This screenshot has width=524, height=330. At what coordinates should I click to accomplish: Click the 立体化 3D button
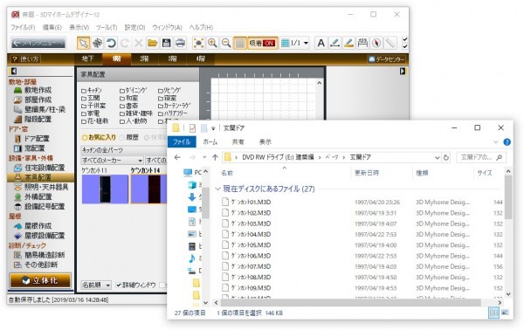coord(40,280)
